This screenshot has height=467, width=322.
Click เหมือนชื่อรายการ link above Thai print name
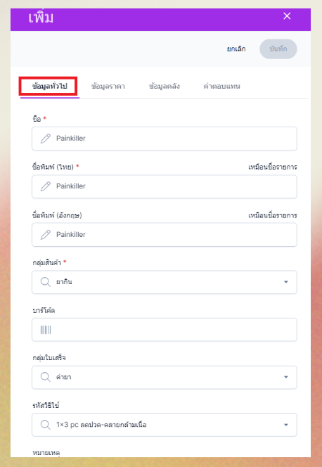273,167
